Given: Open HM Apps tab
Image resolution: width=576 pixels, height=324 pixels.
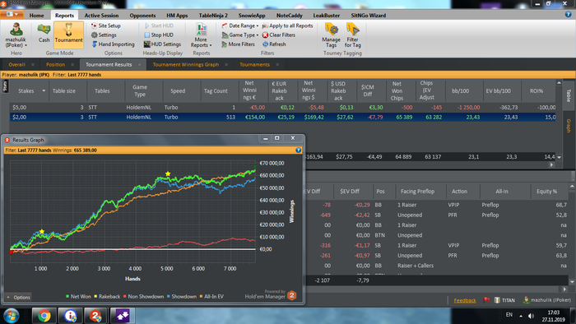Looking at the screenshot, I should click(x=177, y=16).
